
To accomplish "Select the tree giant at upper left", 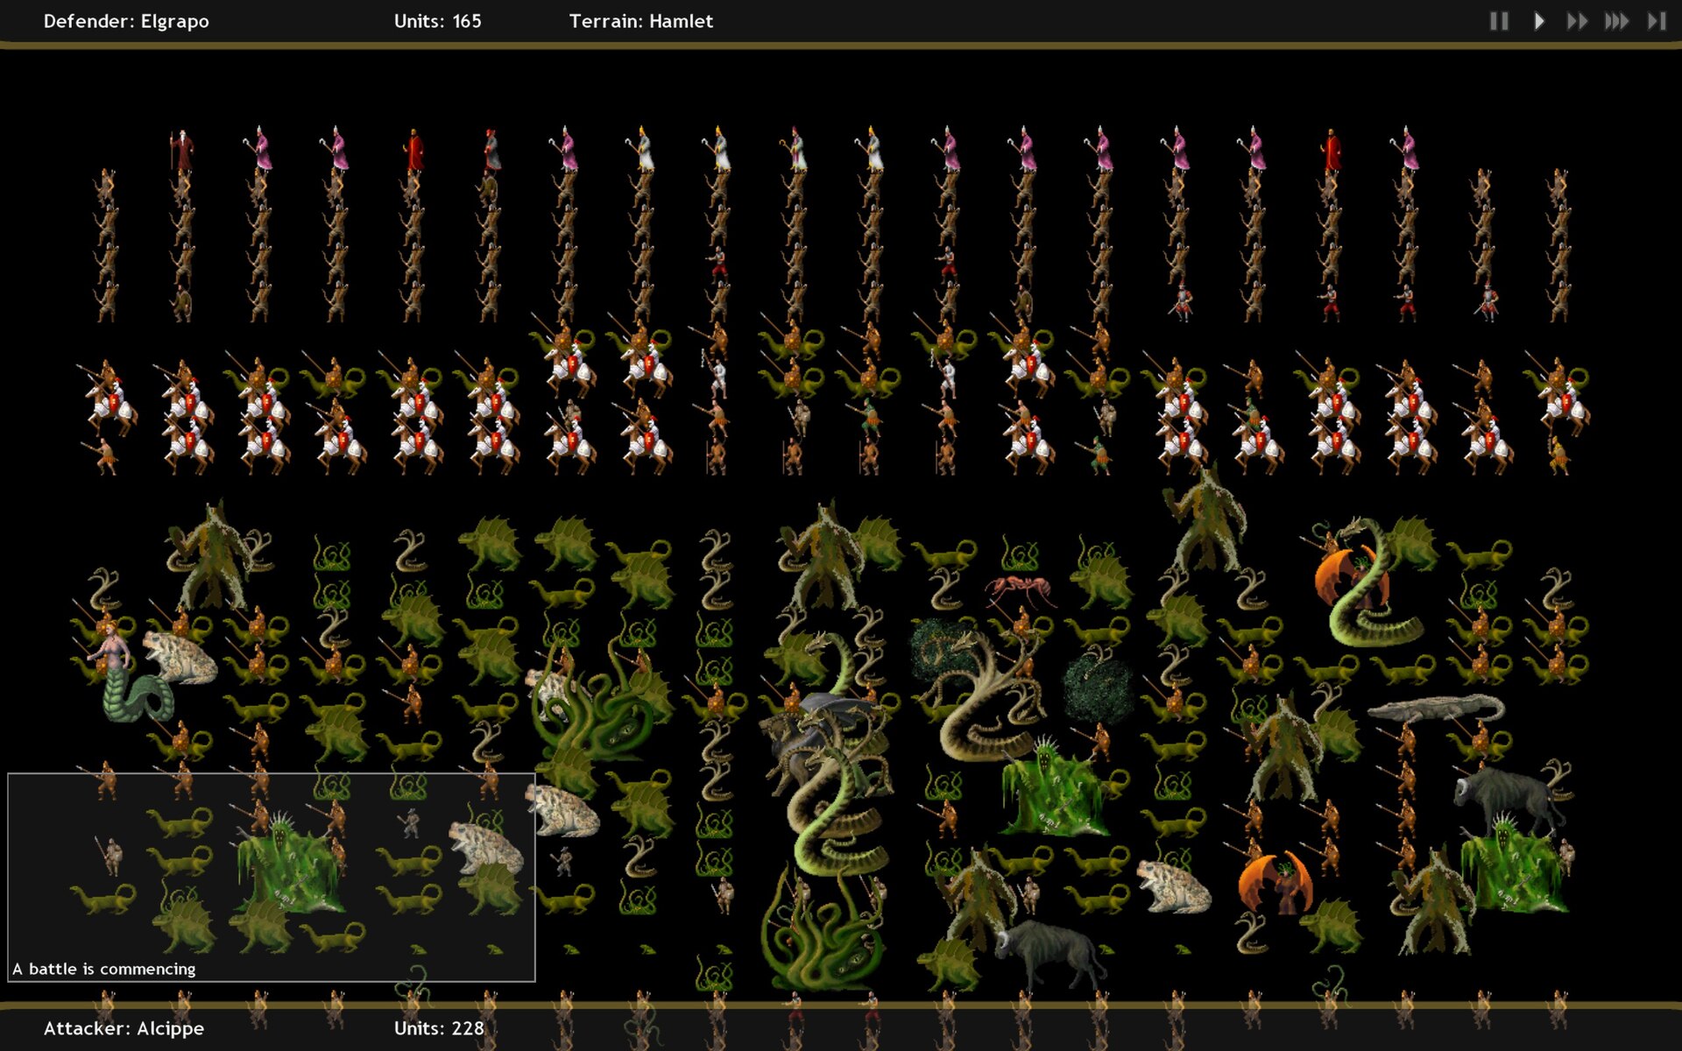I will tap(213, 556).
